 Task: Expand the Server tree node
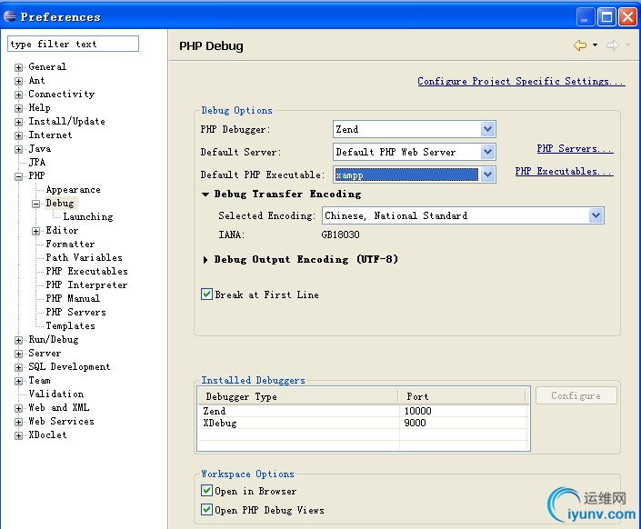point(18,354)
